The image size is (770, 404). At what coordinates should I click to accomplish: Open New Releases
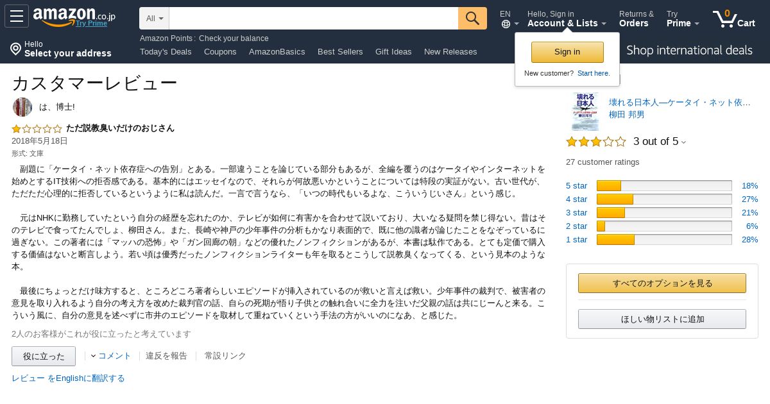(x=450, y=51)
